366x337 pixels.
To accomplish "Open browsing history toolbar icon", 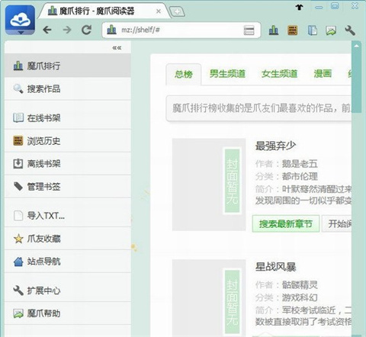I will click(293, 30).
